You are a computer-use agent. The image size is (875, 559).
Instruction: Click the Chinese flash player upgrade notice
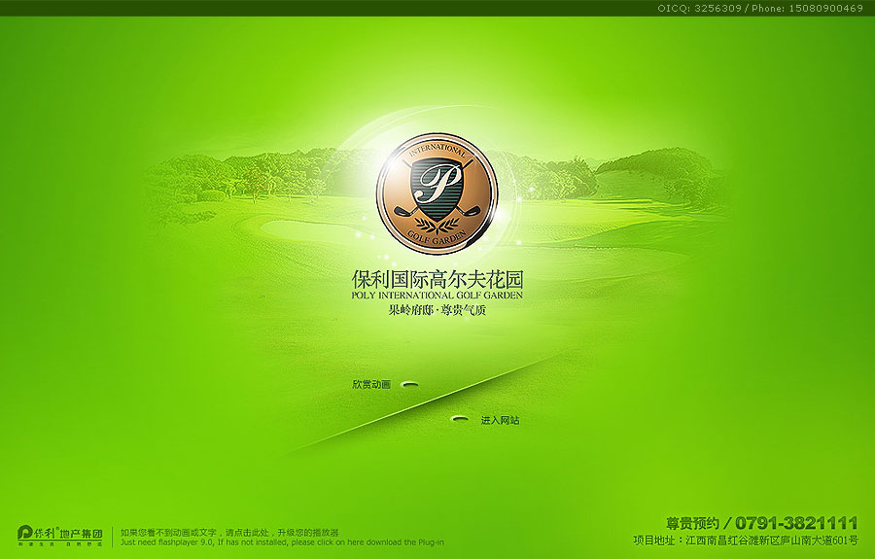(x=229, y=532)
